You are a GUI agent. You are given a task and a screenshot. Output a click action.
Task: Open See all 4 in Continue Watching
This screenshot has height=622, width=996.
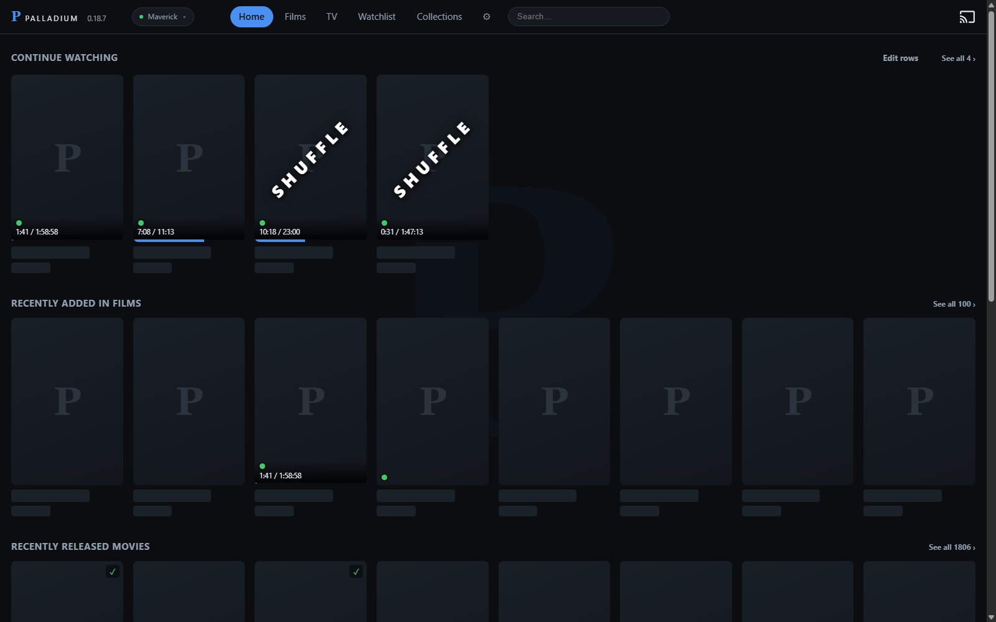click(958, 58)
